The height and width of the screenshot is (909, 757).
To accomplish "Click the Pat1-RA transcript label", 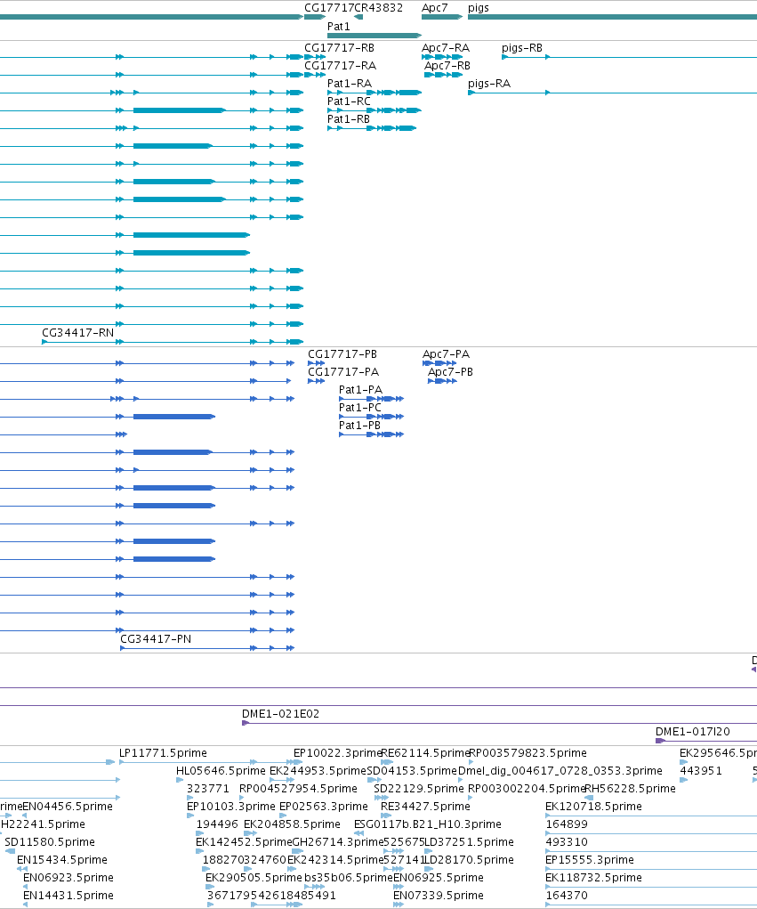I will pos(350,84).
